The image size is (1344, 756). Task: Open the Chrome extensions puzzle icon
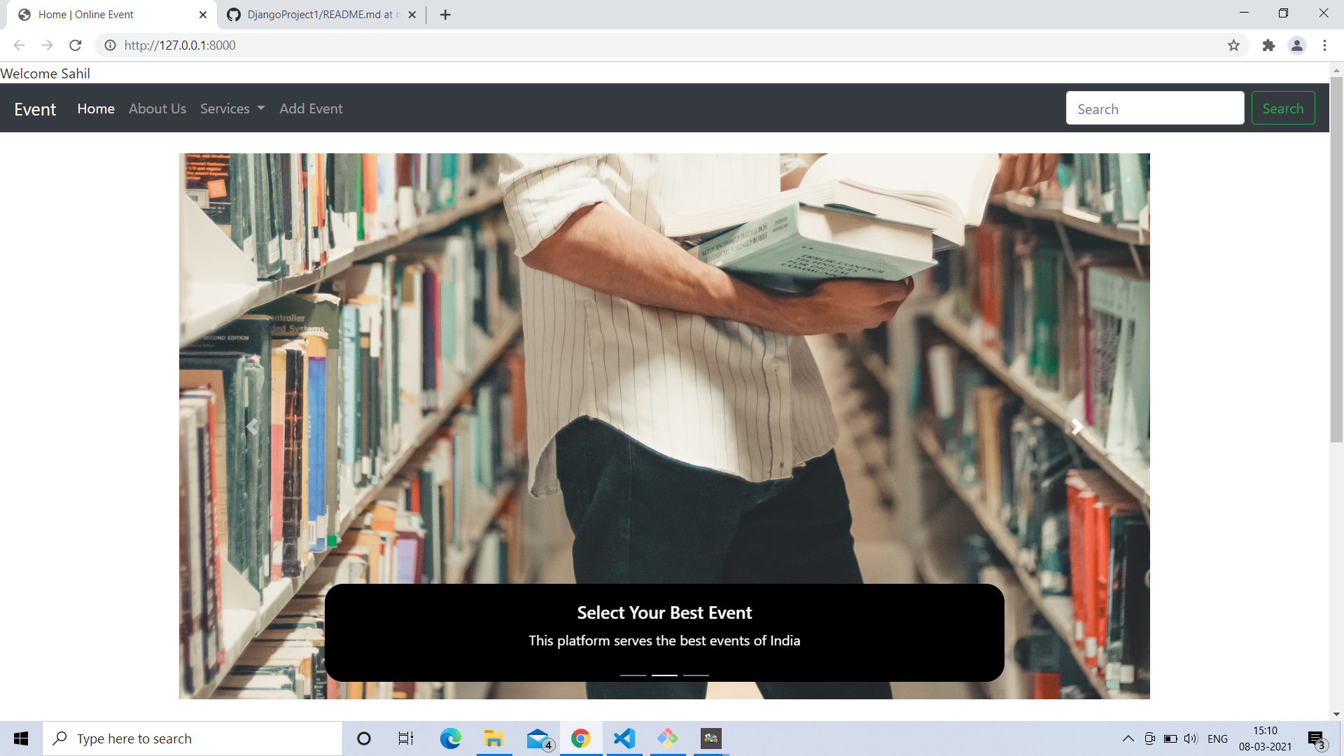(x=1268, y=45)
